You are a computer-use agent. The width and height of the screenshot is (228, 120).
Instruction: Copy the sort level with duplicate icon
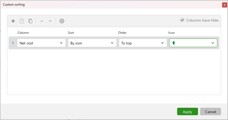pos(30,21)
